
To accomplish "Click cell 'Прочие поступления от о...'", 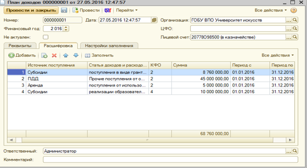I will tap(118, 79).
